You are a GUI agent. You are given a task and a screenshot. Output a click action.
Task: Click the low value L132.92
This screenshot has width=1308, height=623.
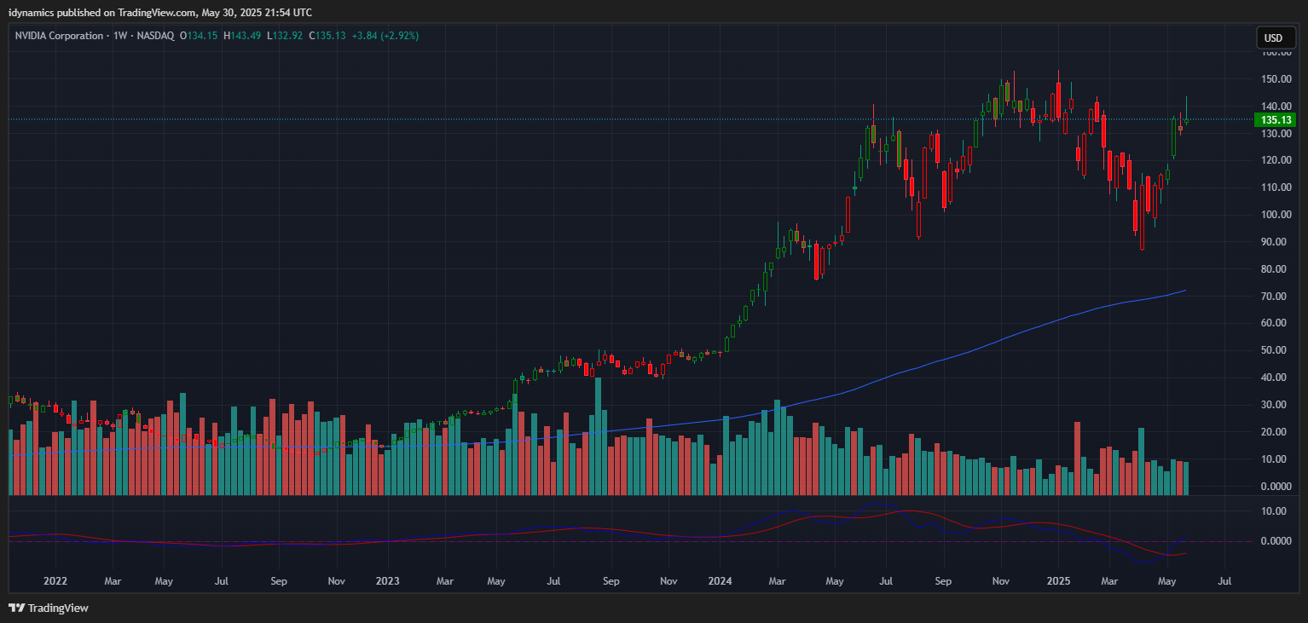tap(286, 36)
